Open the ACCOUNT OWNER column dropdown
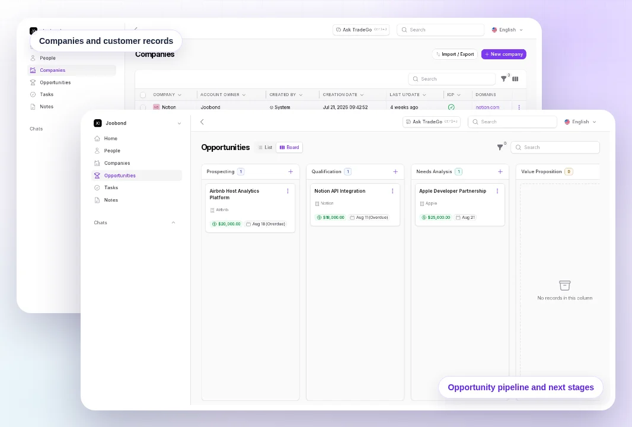This screenshot has width=632, height=427. [244, 95]
